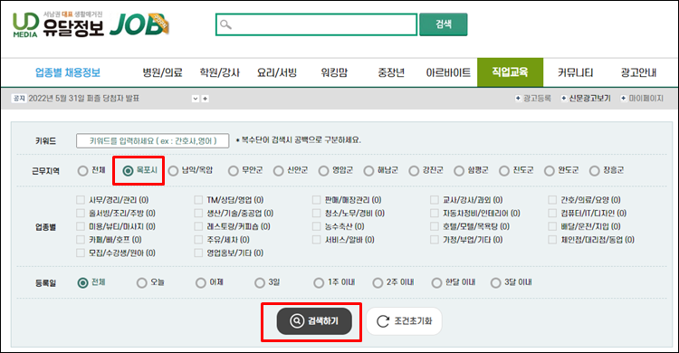
Task: Open the 광고등록 link
Action: (x=533, y=99)
